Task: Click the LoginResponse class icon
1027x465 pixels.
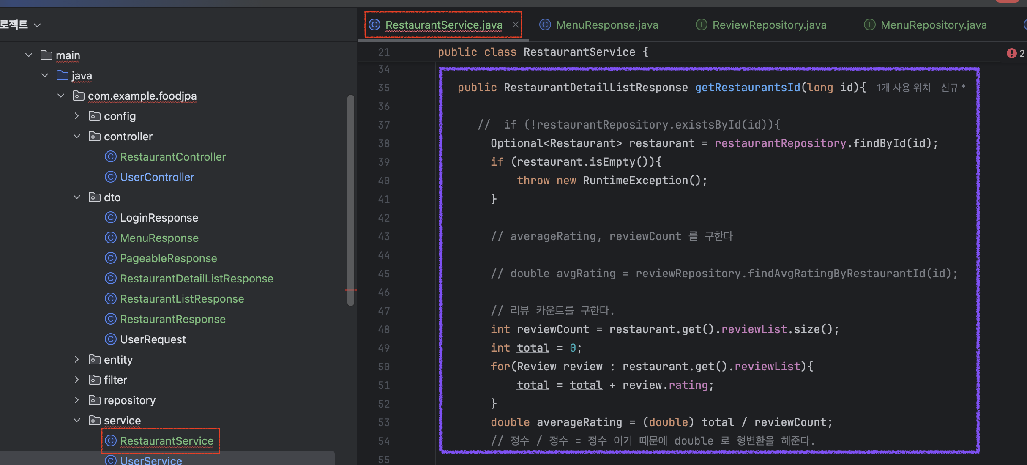Action: [x=110, y=218]
